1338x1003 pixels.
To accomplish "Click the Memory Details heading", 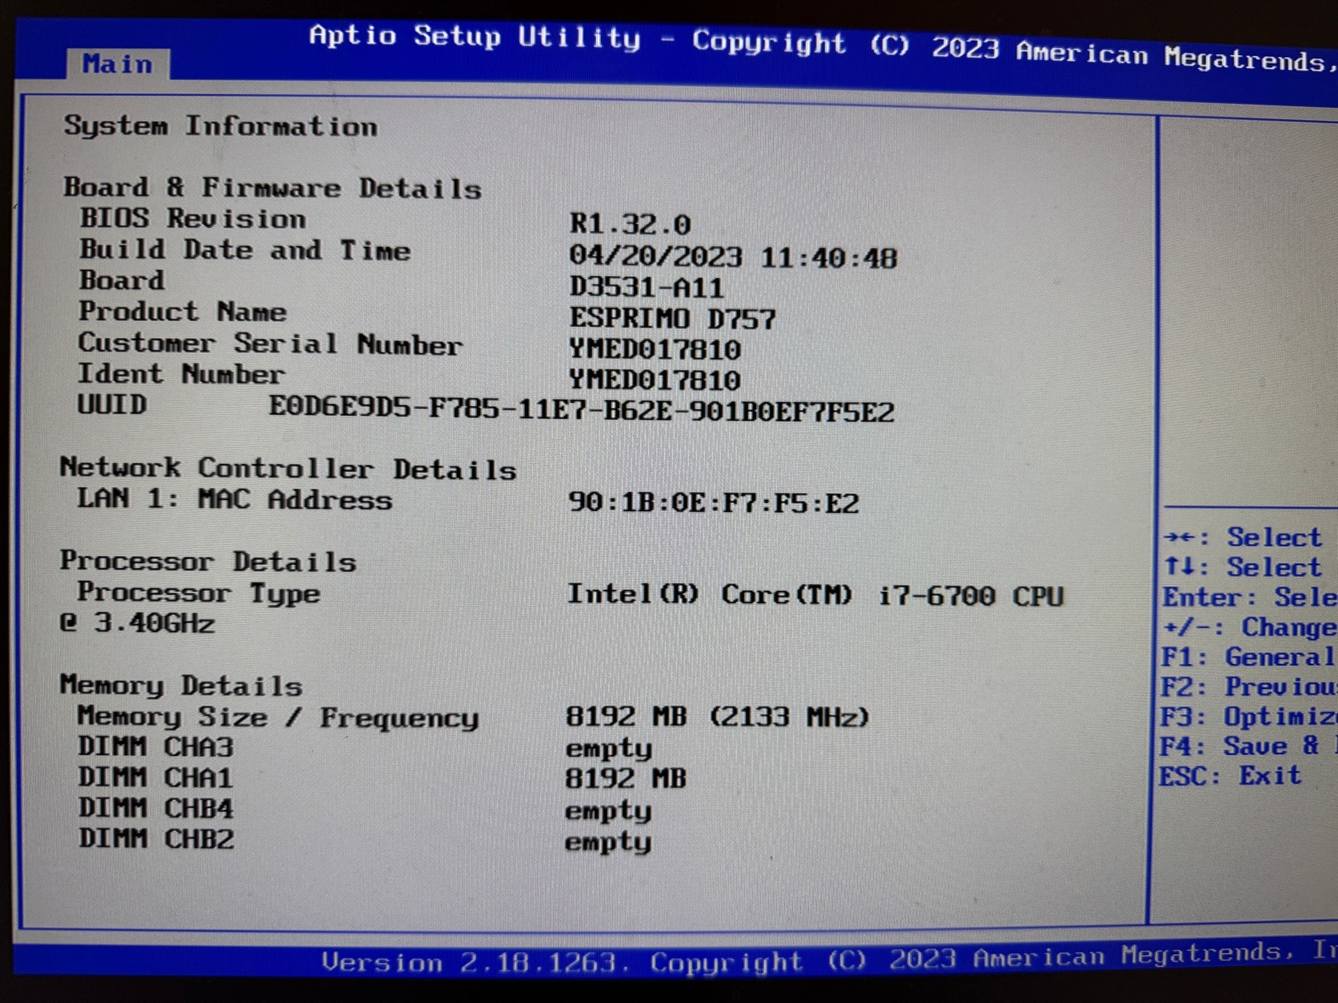I will click(182, 685).
